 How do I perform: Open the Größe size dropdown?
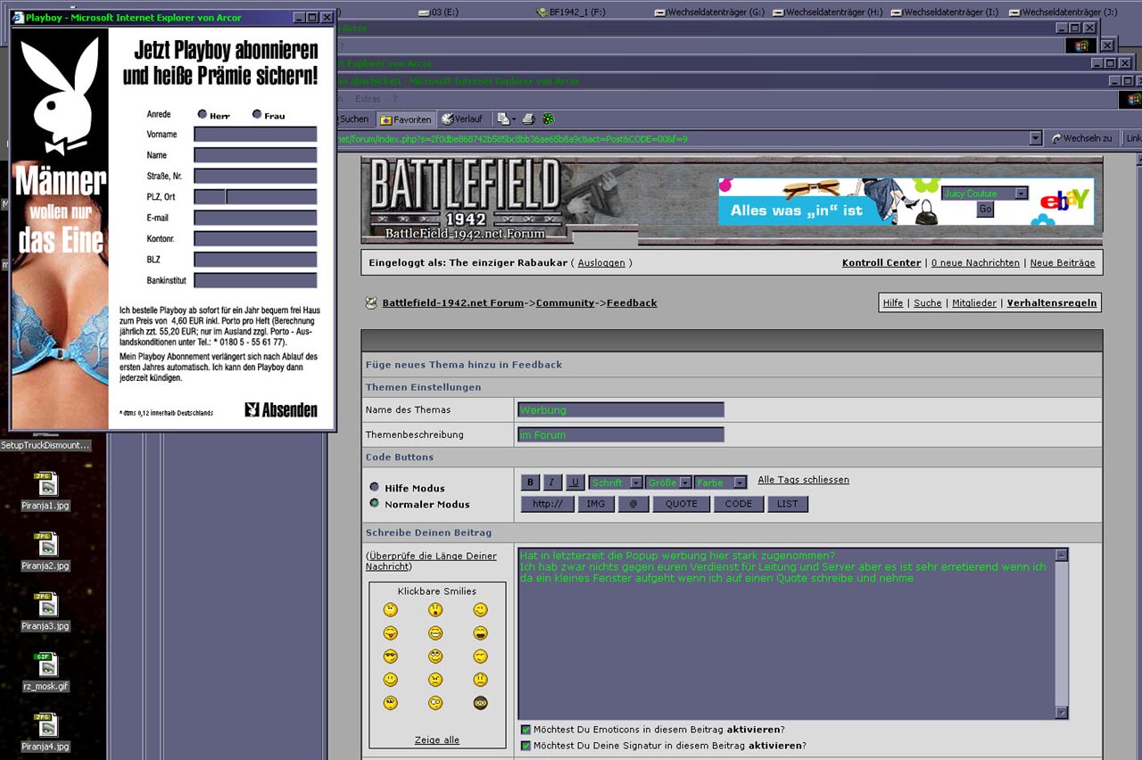[x=669, y=483]
